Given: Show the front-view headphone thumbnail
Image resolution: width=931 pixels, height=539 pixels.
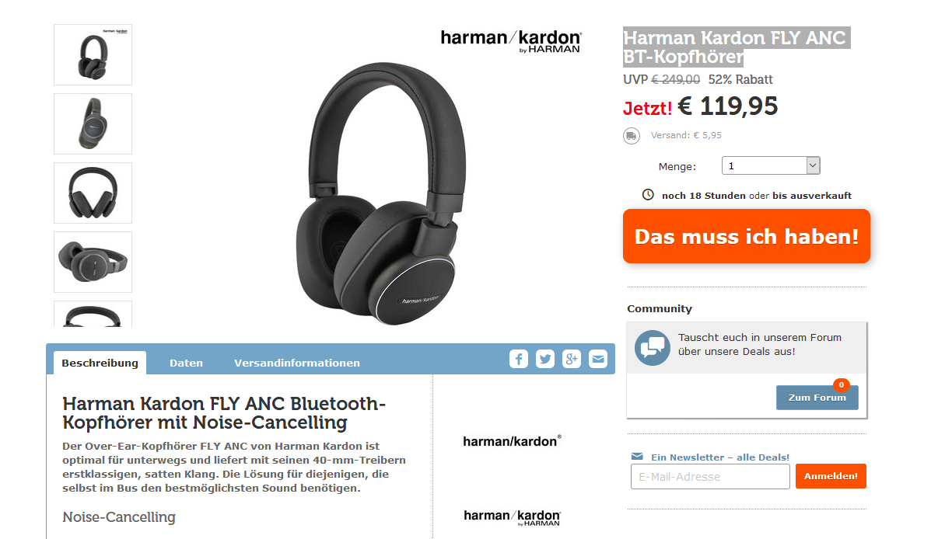Looking at the screenshot, I should (93, 193).
